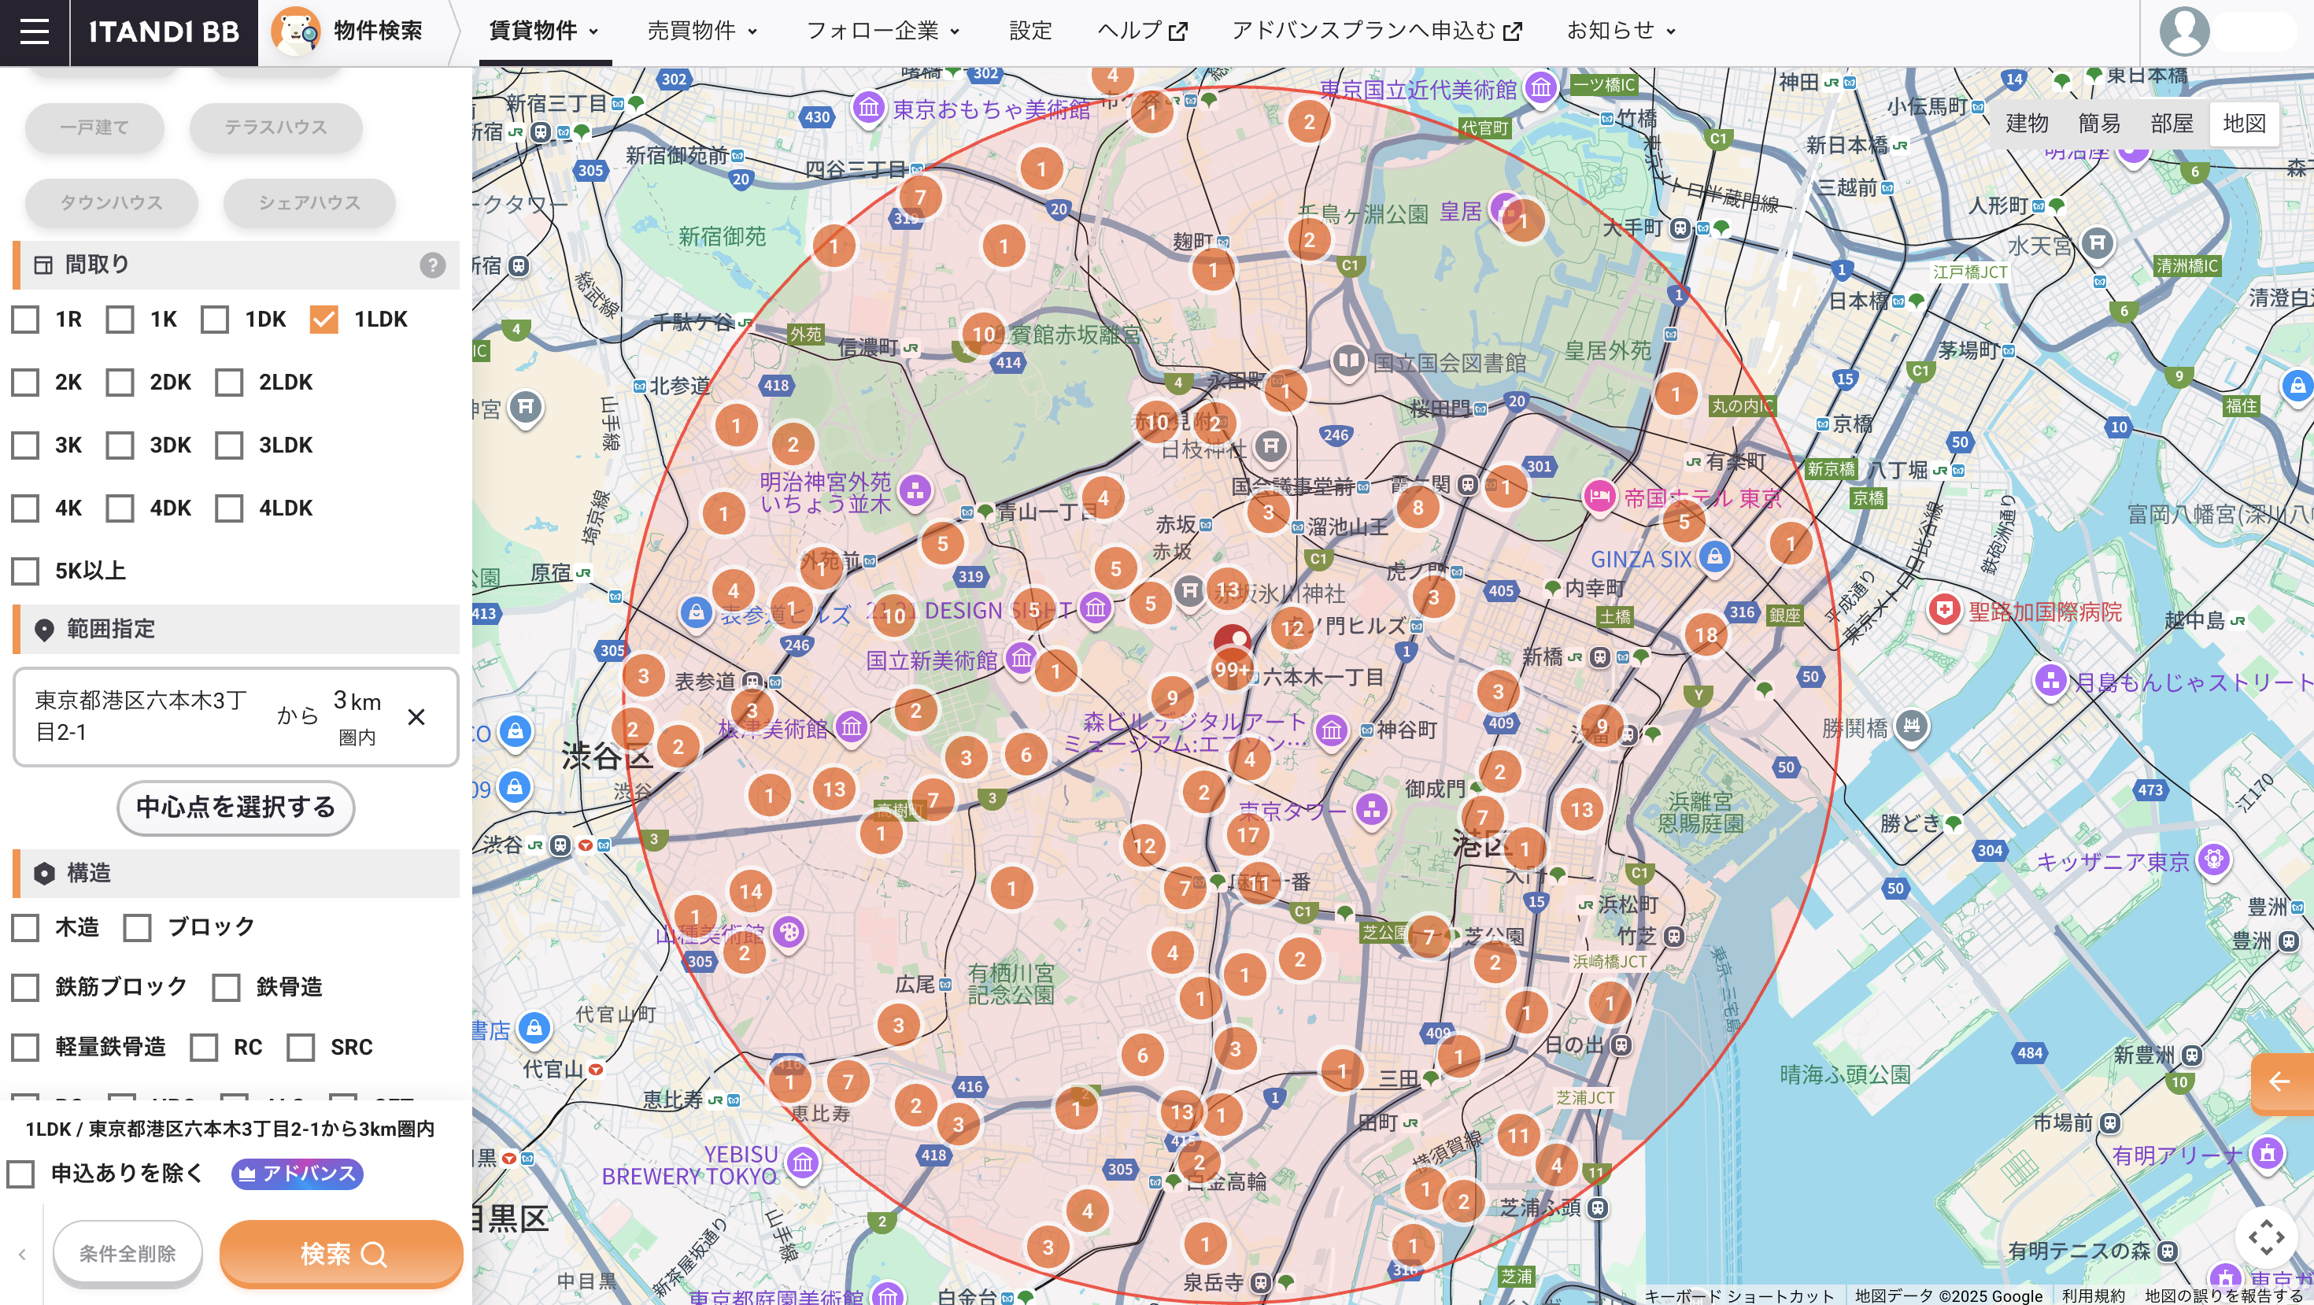Click the 東京おもちゃ美術館 museum icon

click(869, 109)
